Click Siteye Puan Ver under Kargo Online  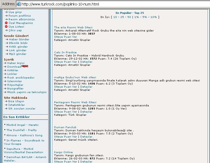click(x=65, y=161)
